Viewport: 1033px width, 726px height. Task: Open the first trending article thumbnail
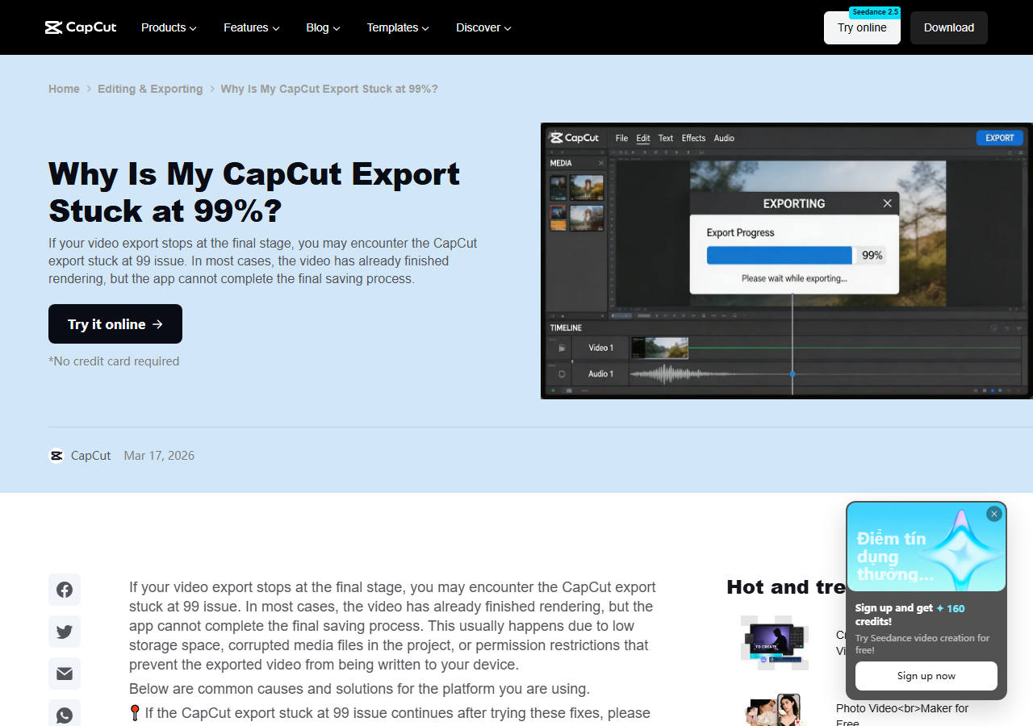point(775,643)
